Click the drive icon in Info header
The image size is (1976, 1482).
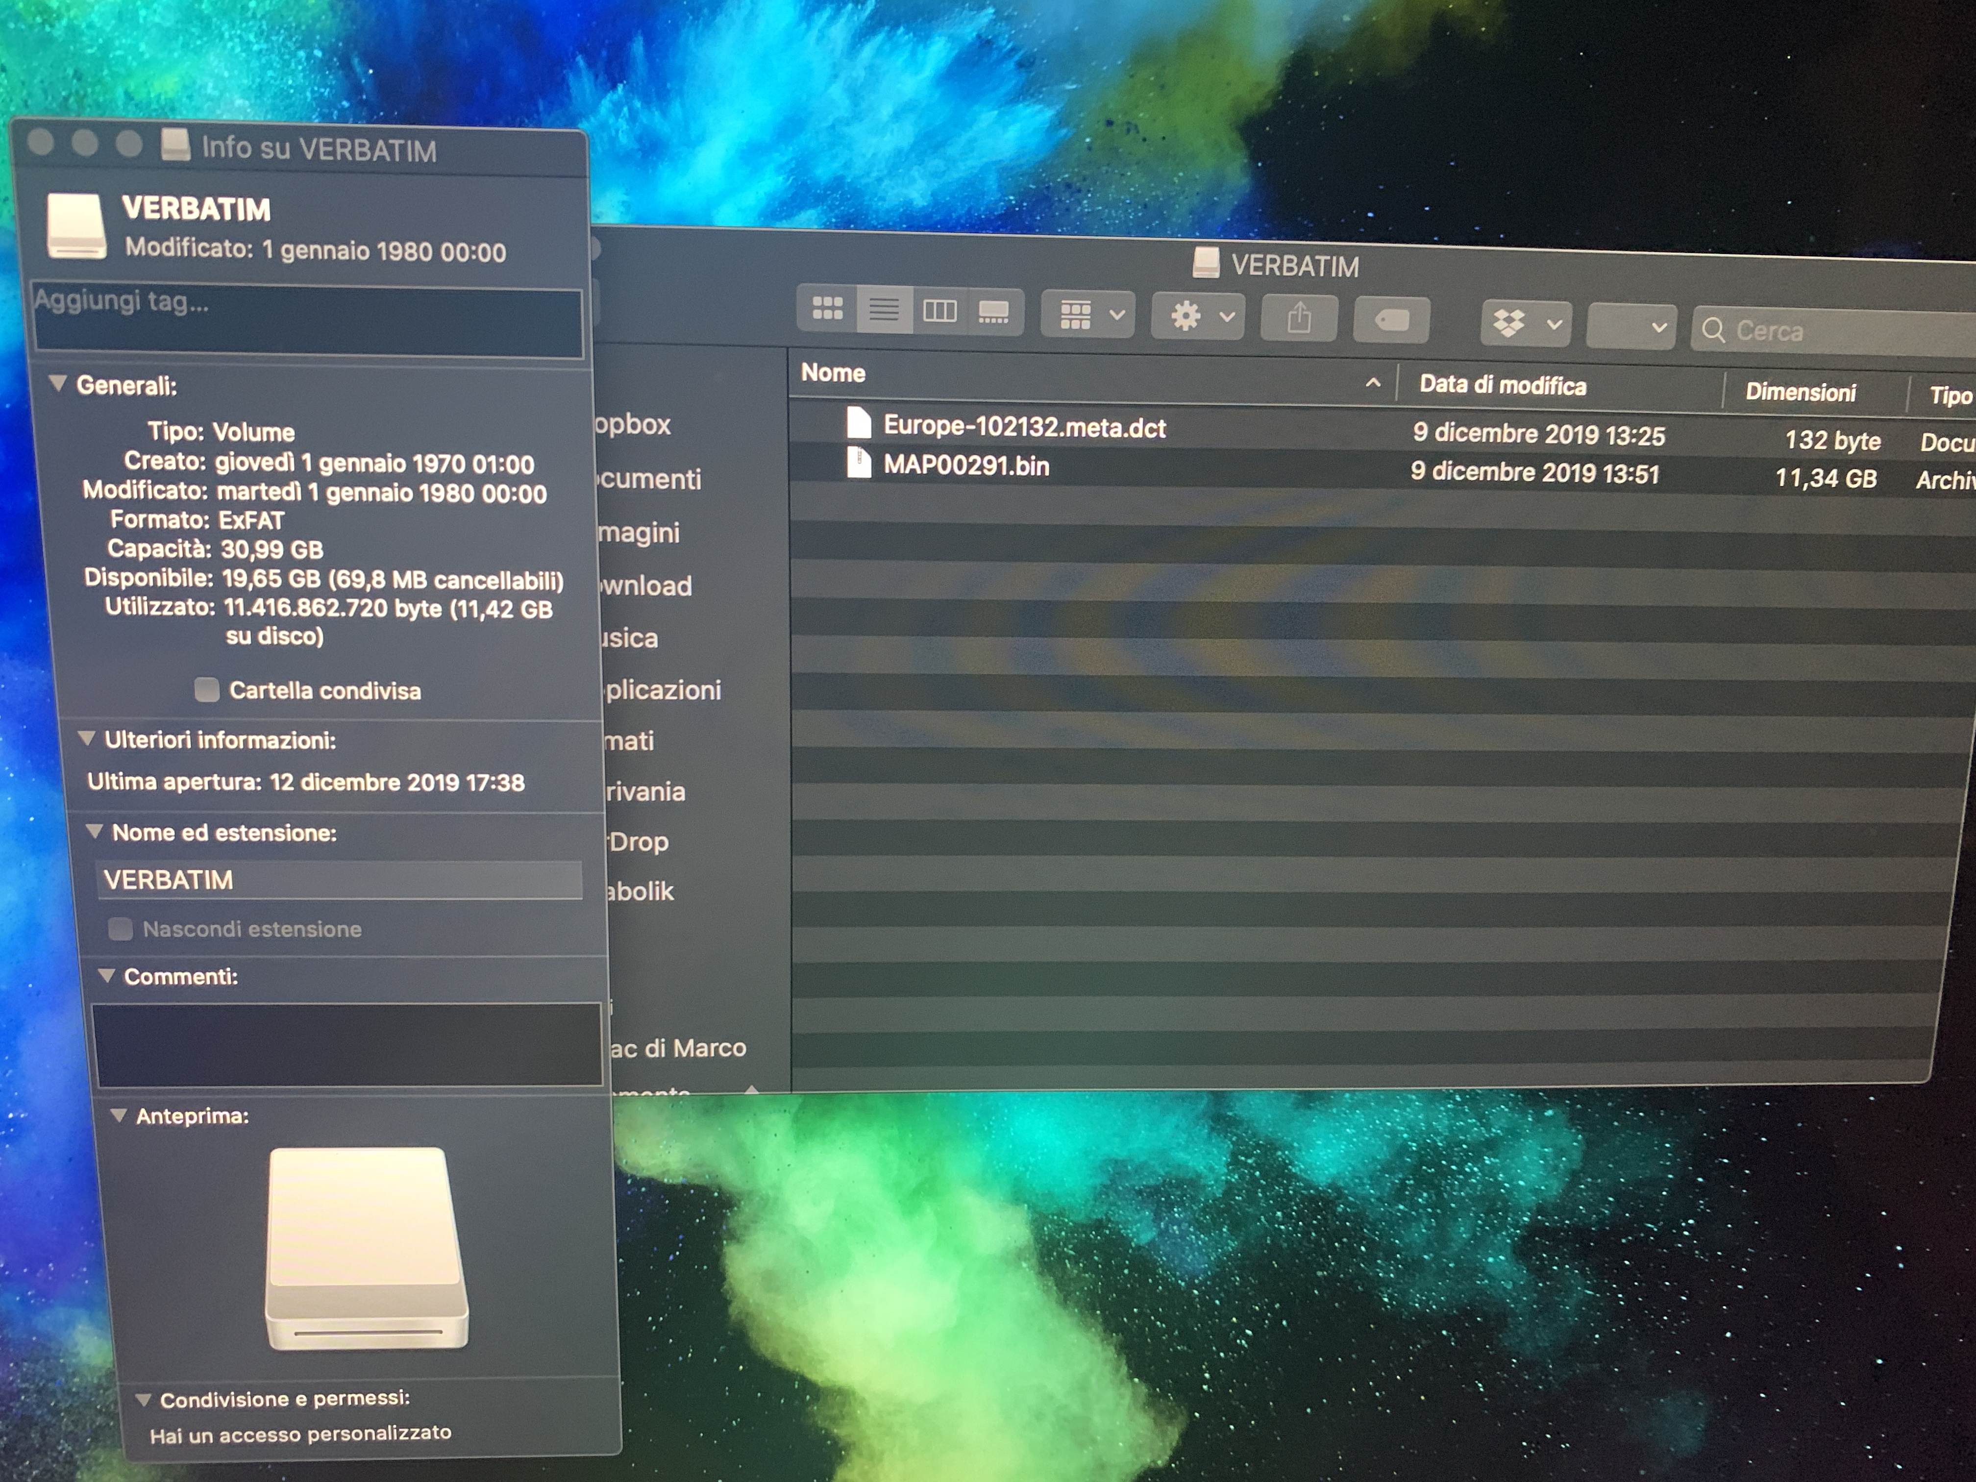coord(76,226)
